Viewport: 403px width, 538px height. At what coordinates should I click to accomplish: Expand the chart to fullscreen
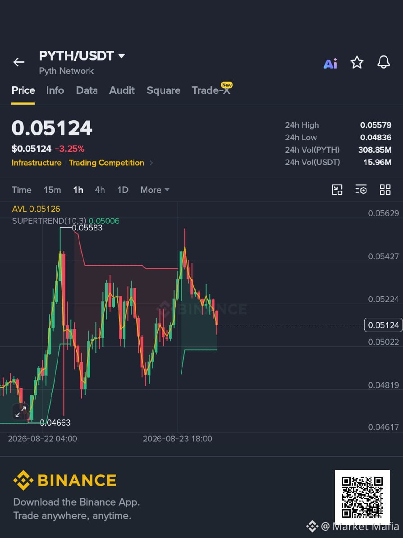[21, 411]
